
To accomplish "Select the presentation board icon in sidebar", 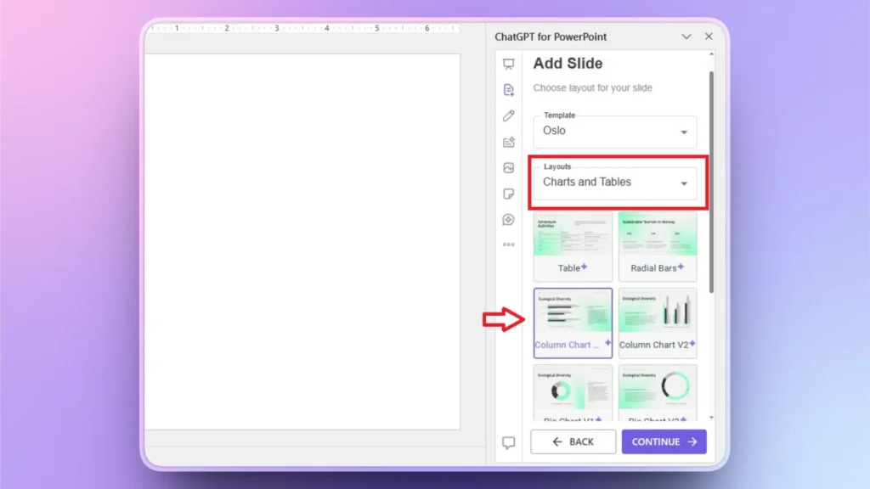I will point(509,62).
